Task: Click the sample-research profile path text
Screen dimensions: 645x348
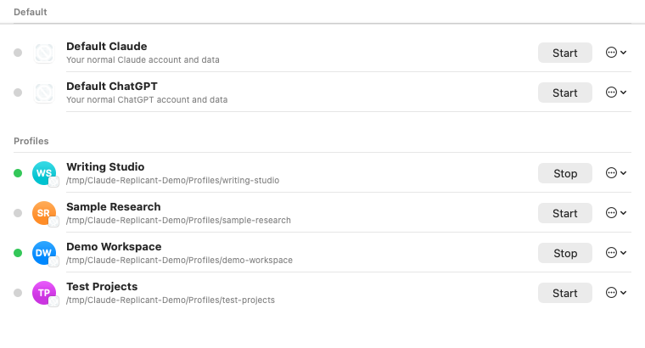Action: [178, 220]
